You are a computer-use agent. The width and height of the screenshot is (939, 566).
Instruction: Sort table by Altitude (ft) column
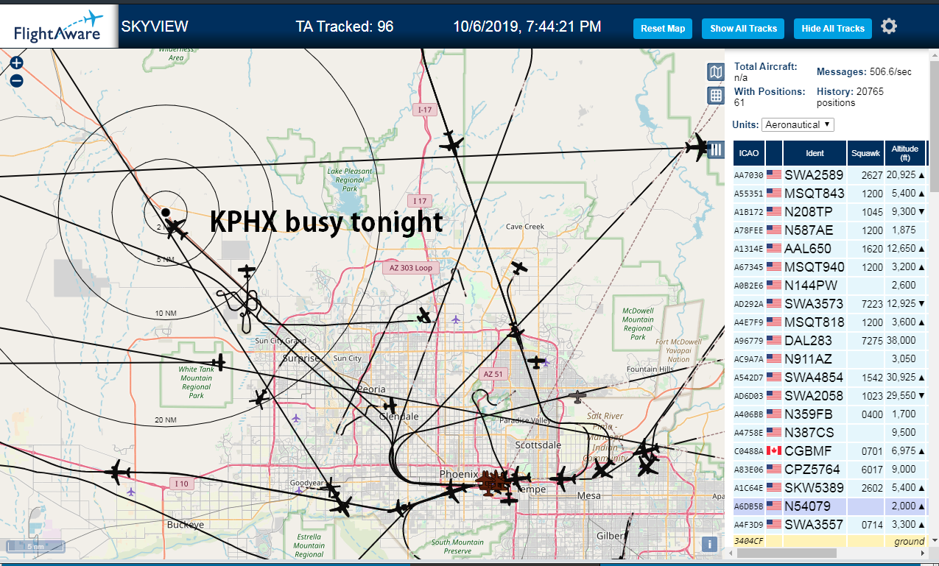[905, 153]
